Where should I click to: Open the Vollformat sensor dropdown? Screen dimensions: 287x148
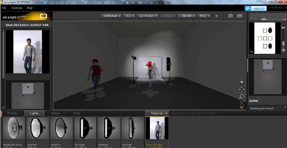coord(111,16)
